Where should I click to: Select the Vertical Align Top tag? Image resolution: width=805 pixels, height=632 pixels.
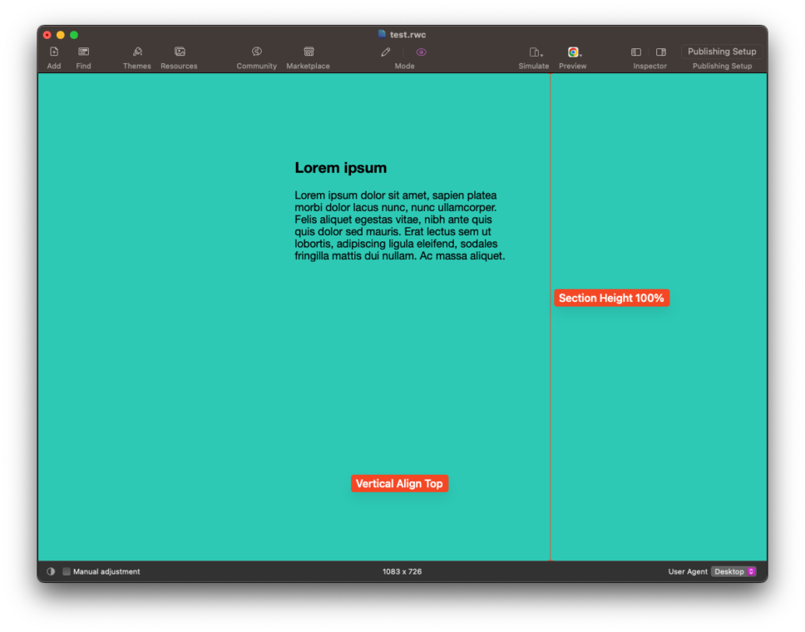click(x=399, y=483)
